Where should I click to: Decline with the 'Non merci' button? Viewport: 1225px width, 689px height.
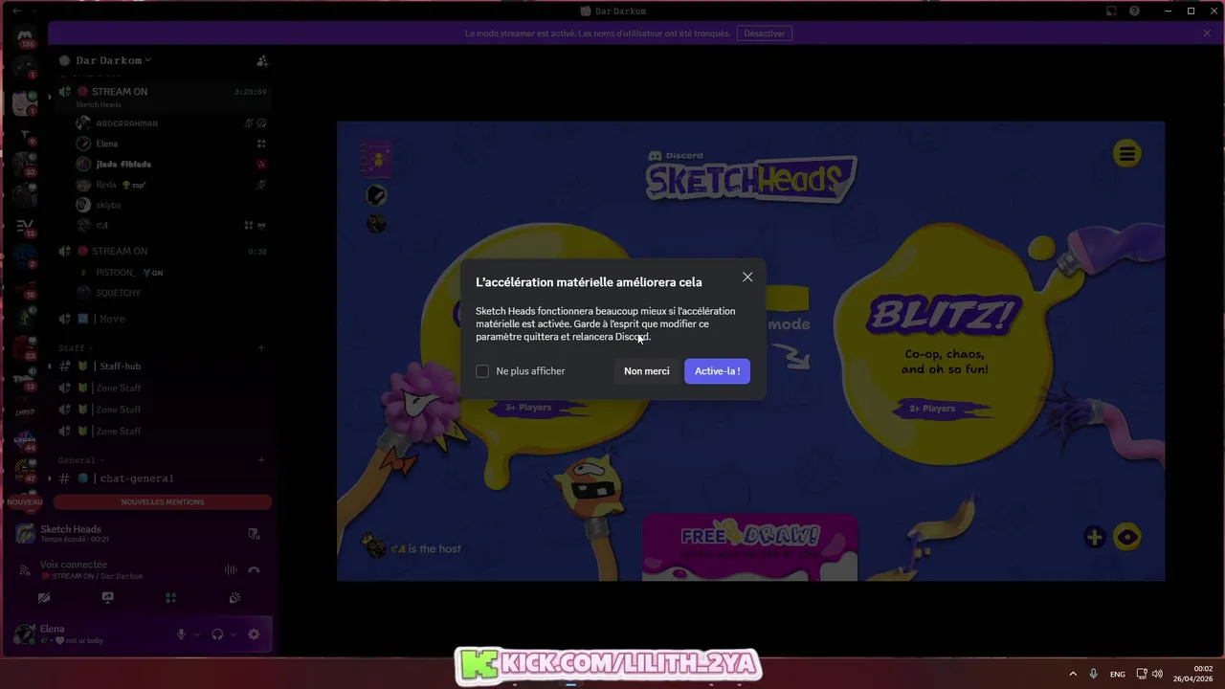pos(647,371)
